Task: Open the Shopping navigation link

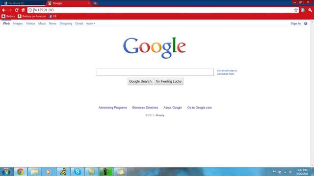Action: 66,23
